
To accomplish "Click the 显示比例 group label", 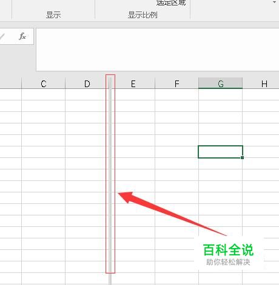I will (143, 15).
